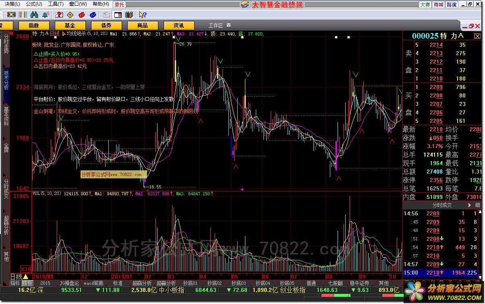Select the 基金 category button
The width and height of the screenshot is (485, 304).
(70, 25)
